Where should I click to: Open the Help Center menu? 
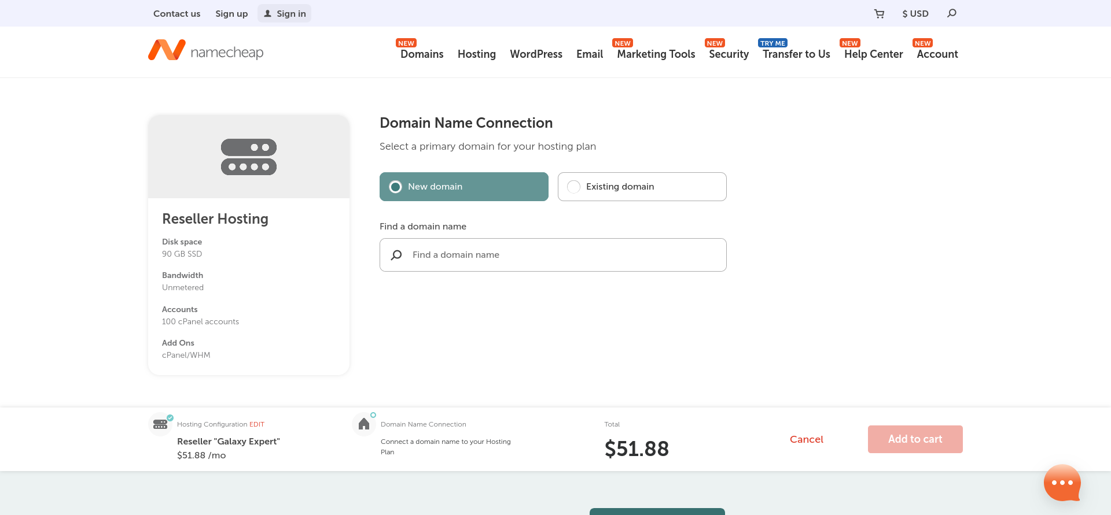(874, 54)
